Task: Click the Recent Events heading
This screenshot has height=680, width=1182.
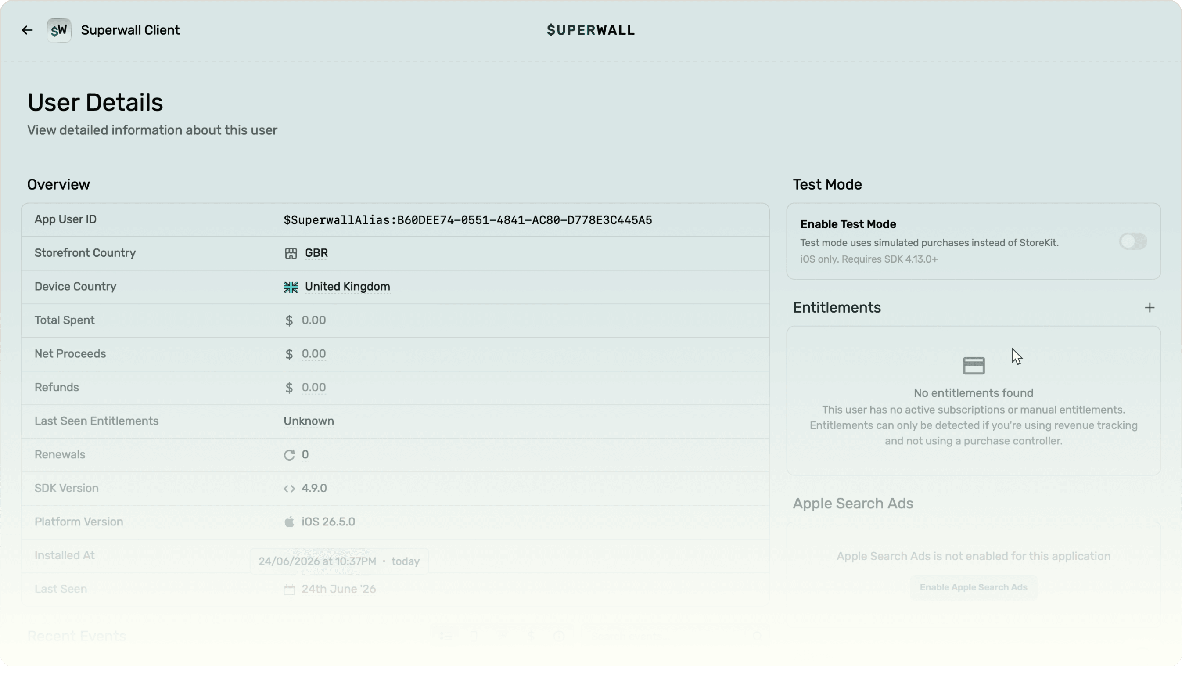Action: coord(76,636)
